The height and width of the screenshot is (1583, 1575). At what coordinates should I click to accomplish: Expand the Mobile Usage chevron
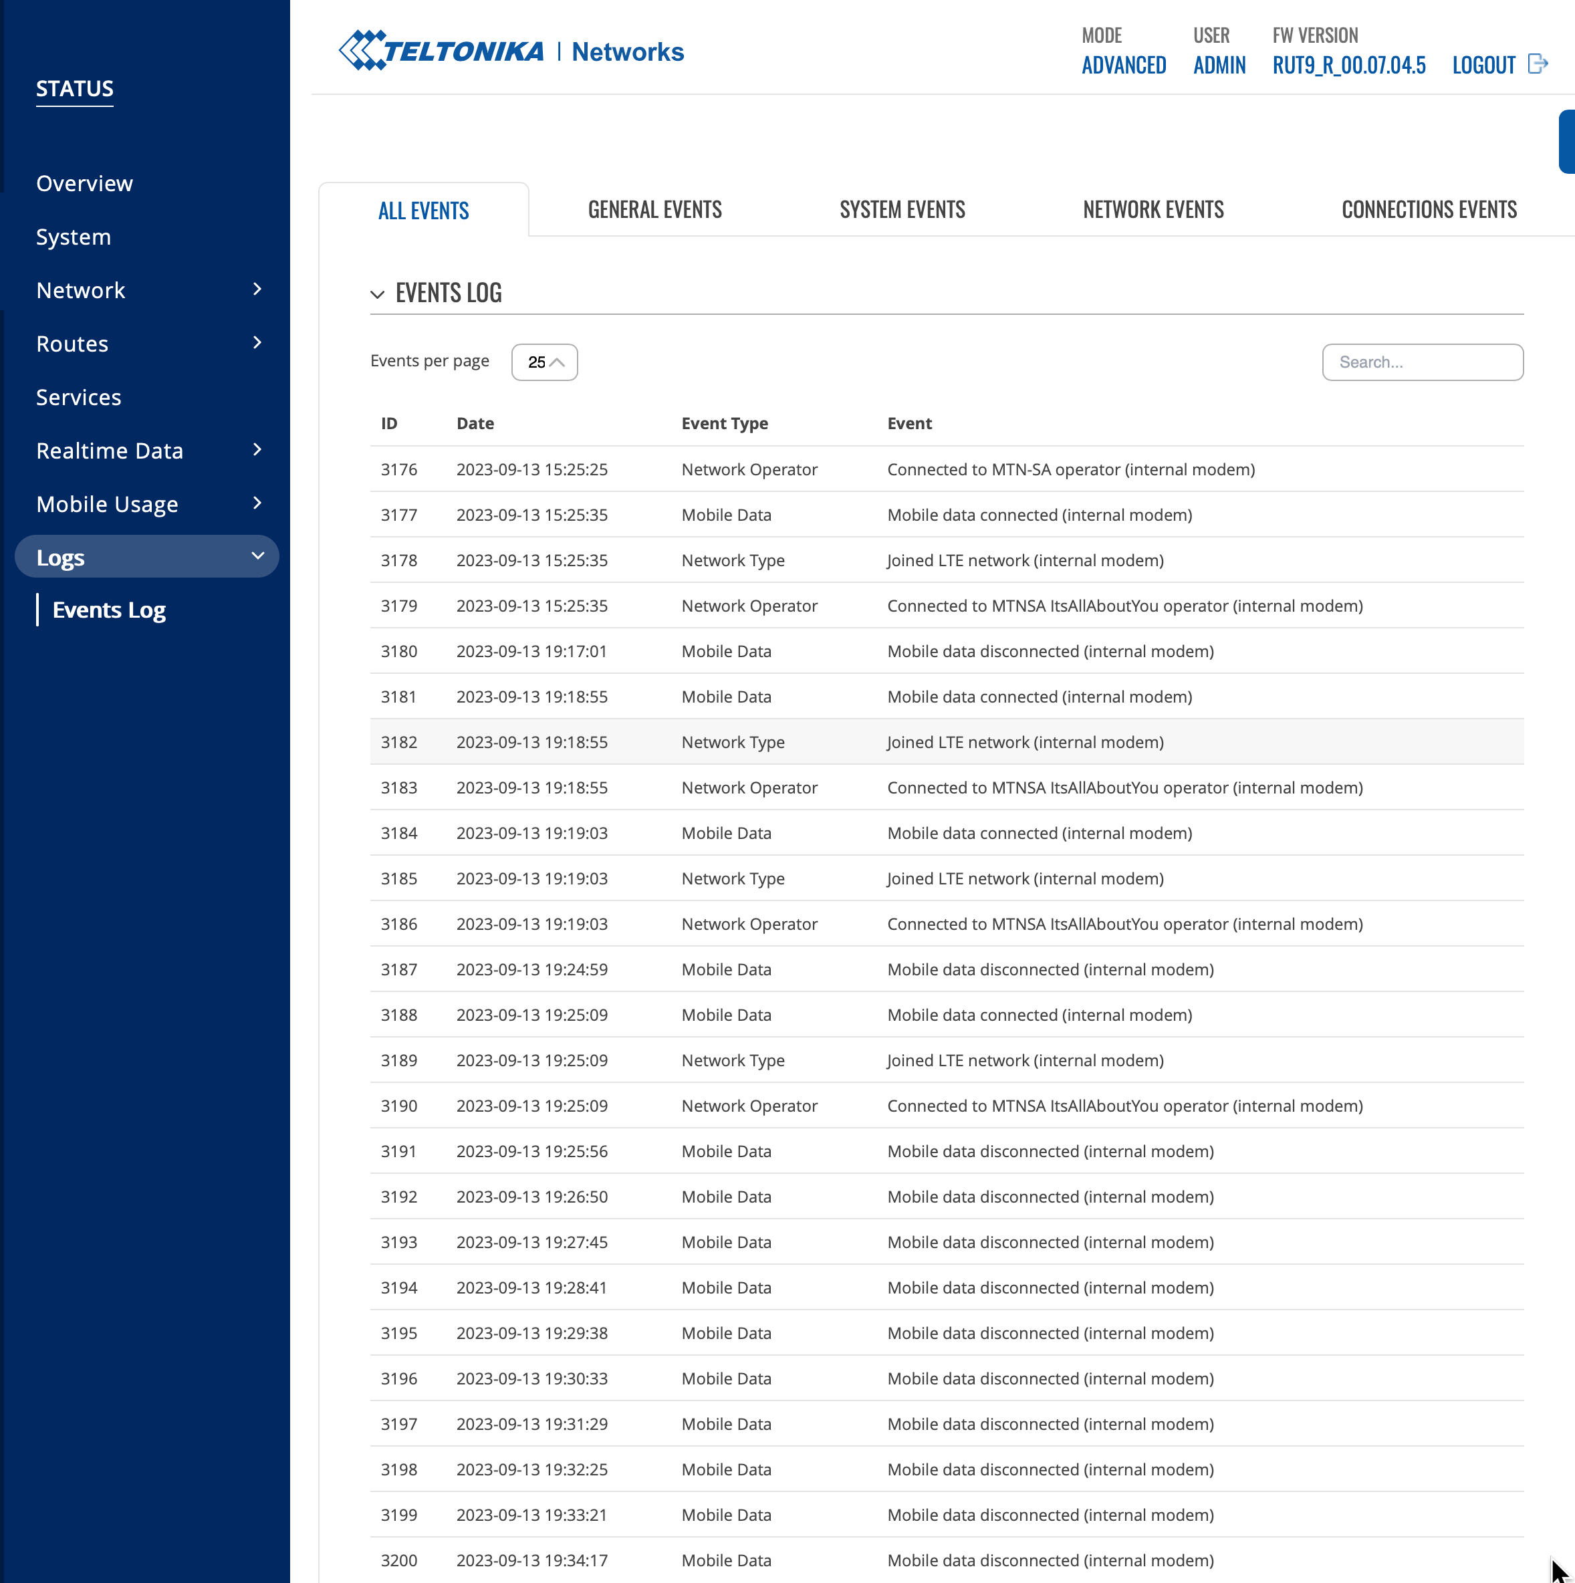tap(257, 503)
